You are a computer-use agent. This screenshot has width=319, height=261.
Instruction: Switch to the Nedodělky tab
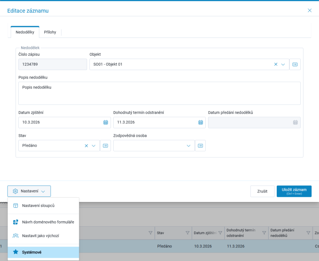(x=25, y=32)
